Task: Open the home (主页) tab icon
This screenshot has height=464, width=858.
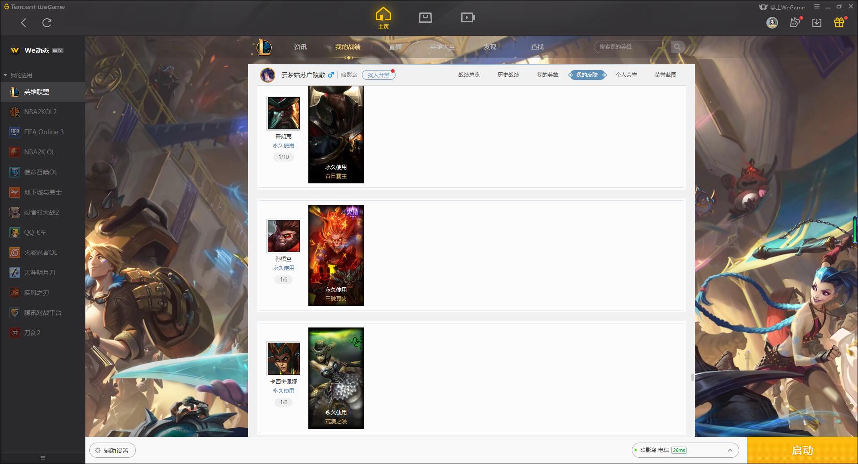Action: click(383, 18)
